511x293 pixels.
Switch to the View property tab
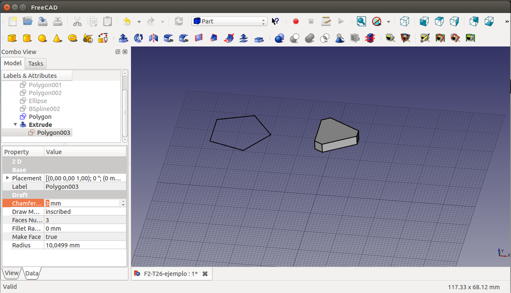(x=11, y=273)
